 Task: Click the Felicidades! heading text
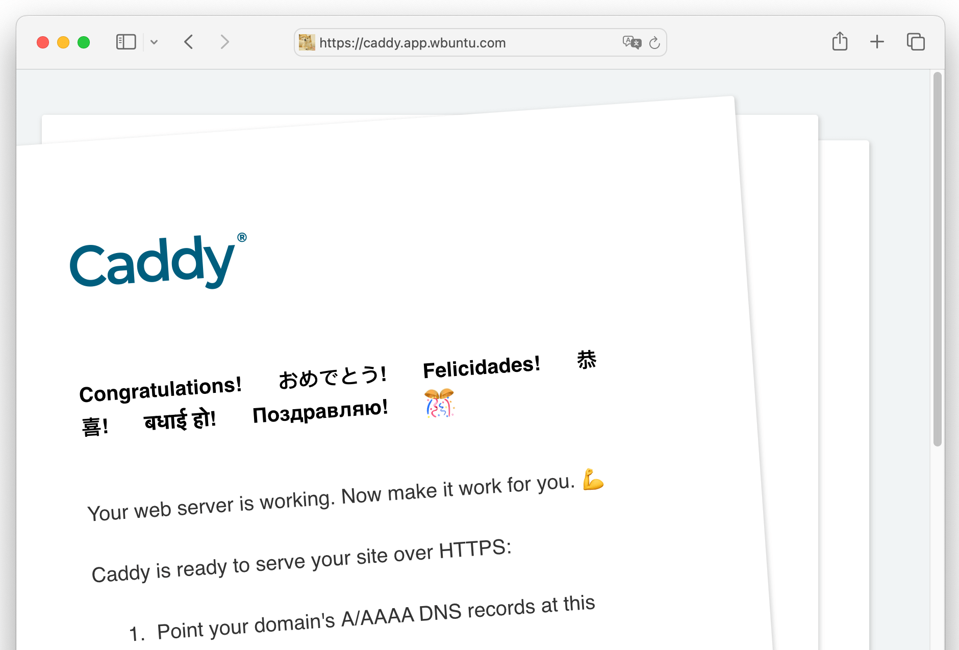click(x=481, y=367)
